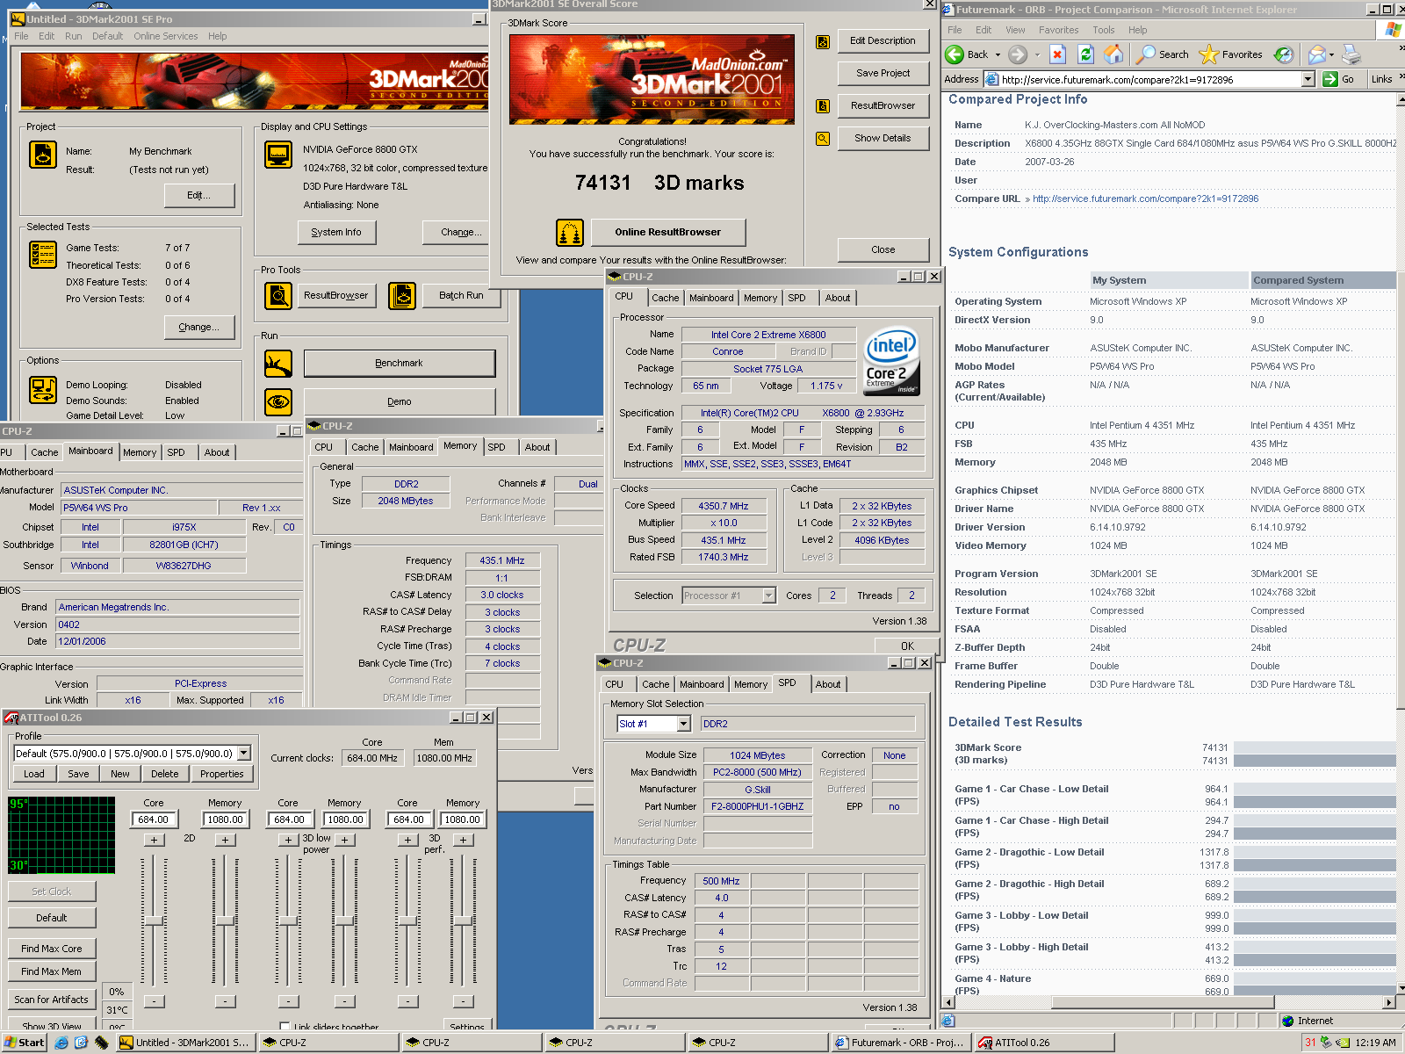Switch to Futuremark ORB taskbar item
1405x1054 pixels.
(901, 1043)
